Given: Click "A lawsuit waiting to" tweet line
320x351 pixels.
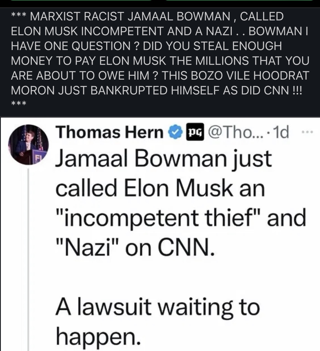Looking at the screenshot, I should (158, 307).
